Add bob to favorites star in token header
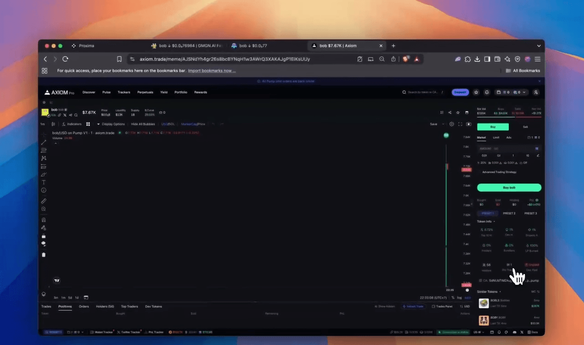 [458, 112]
